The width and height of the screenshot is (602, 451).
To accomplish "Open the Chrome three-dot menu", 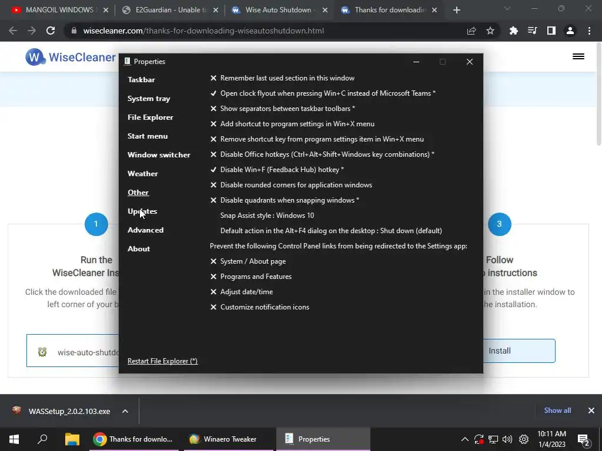I will [589, 31].
